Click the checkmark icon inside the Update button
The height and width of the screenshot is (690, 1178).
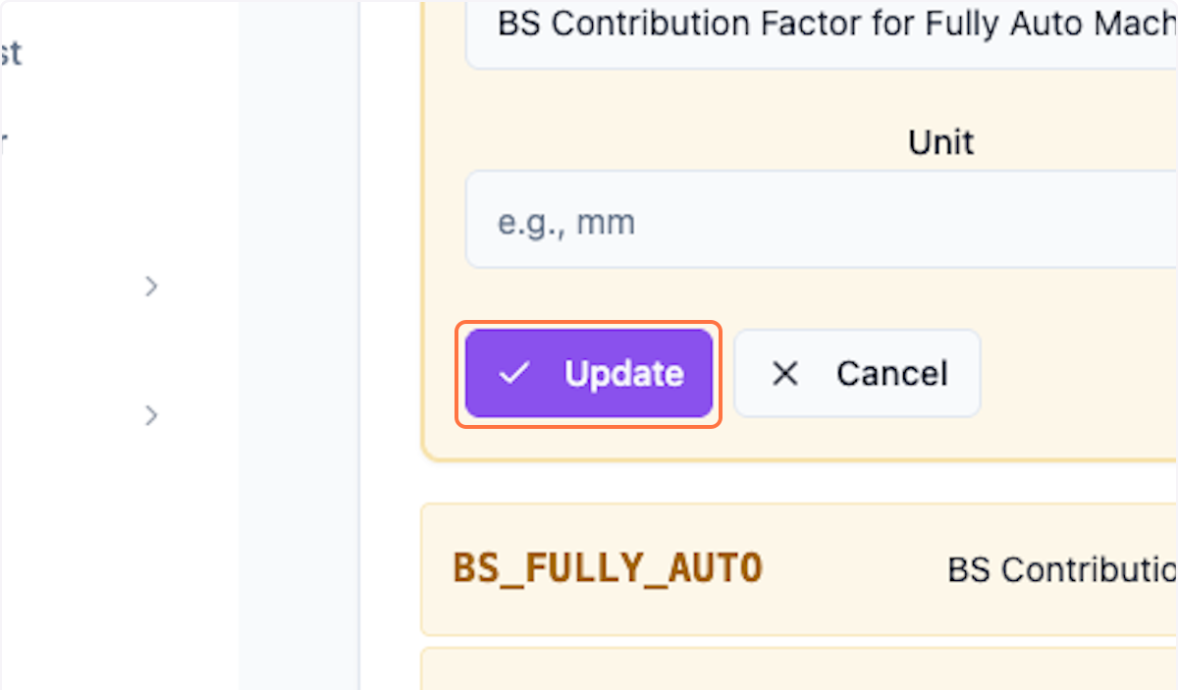click(513, 373)
